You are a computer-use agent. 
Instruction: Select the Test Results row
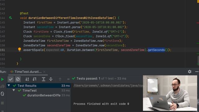coord(39,86)
